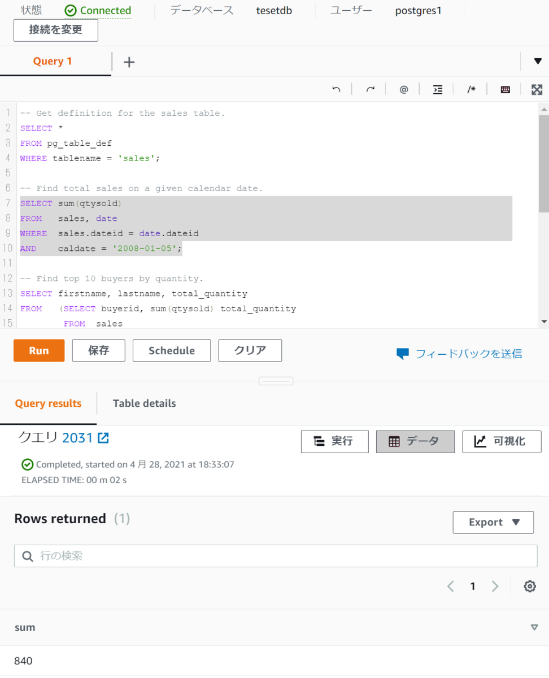
Task: Sort by the sum column arrow
Action: tap(534, 627)
